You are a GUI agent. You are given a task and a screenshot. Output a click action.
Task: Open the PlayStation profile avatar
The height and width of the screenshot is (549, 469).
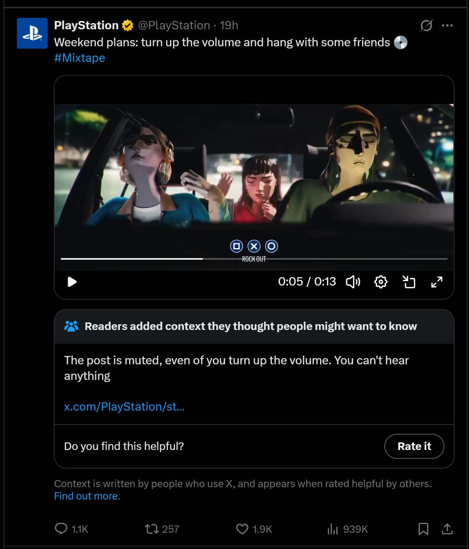[x=32, y=33]
